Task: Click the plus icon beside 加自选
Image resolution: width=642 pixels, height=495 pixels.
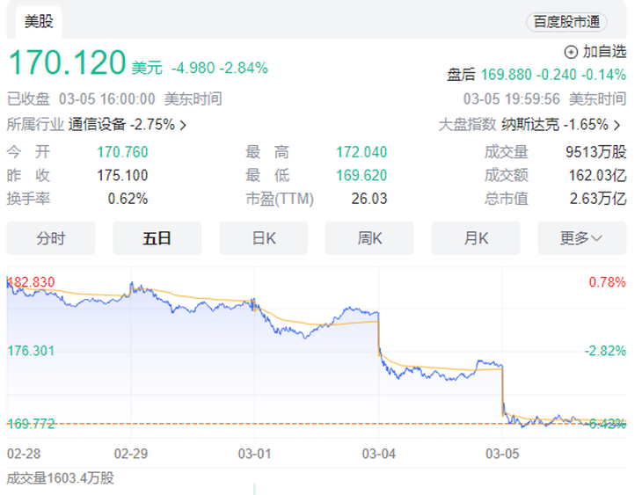Action: pos(571,53)
